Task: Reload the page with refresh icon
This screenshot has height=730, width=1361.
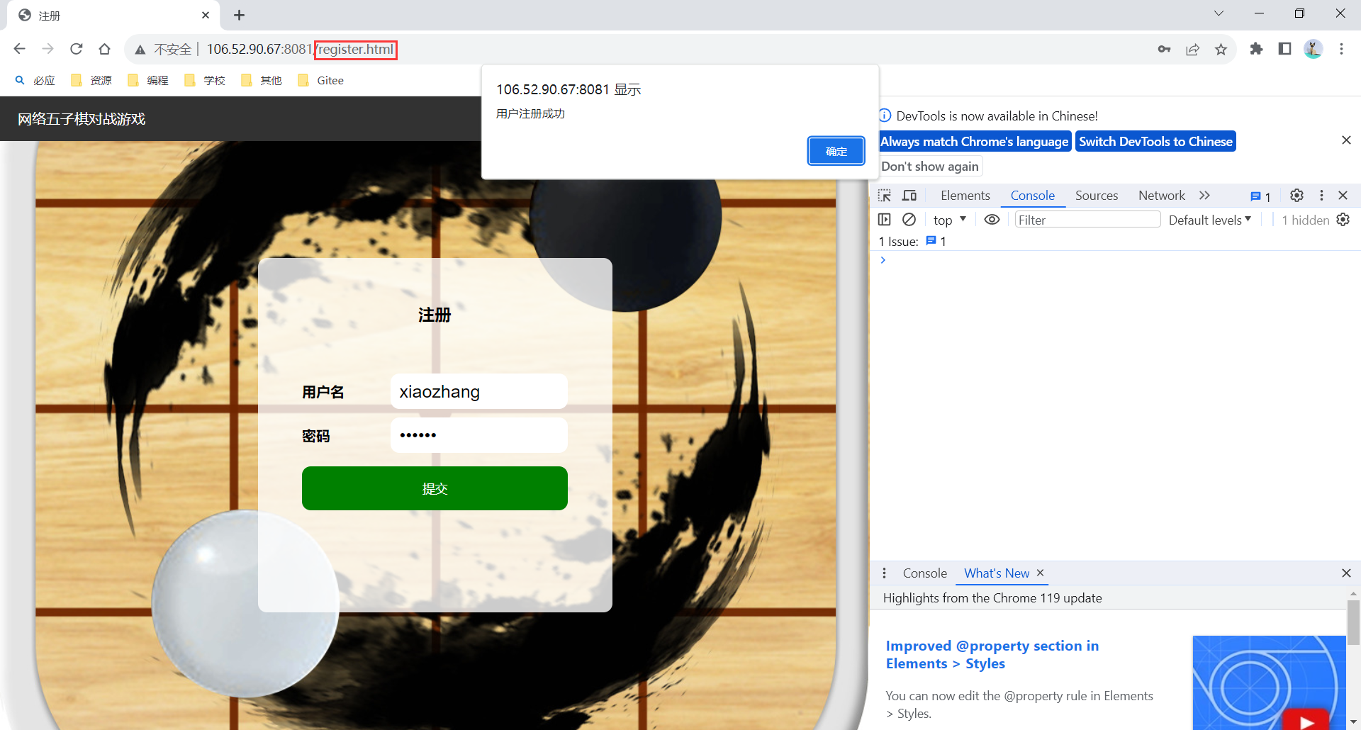Action: click(x=77, y=49)
